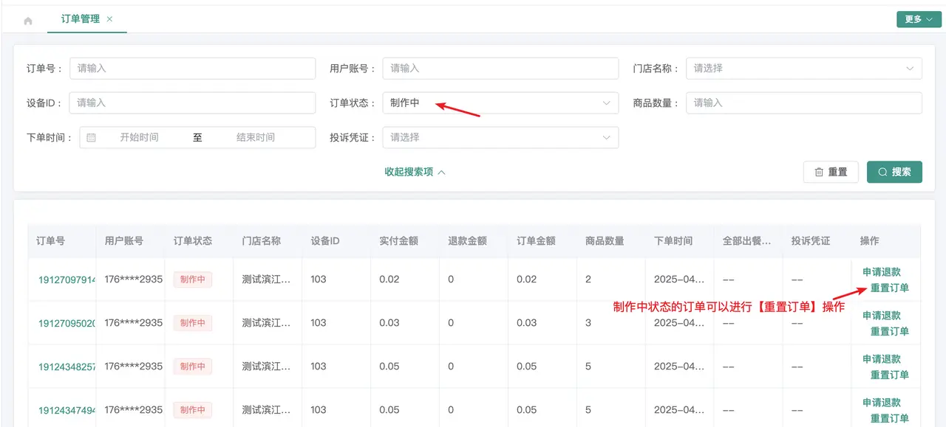Click 测试滨江 store name for order 19127095020
The width and height of the screenshot is (946, 427).
click(267, 323)
